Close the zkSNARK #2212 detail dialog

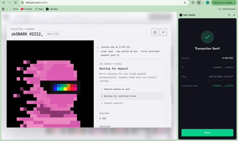(163, 32)
